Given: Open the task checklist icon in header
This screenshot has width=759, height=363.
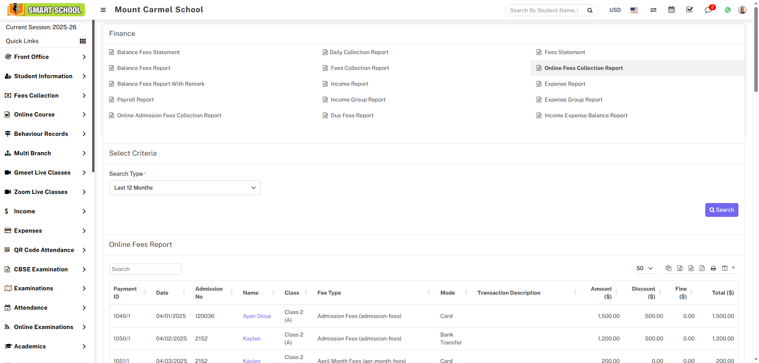Looking at the screenshot, I should [x=689, y=10].
